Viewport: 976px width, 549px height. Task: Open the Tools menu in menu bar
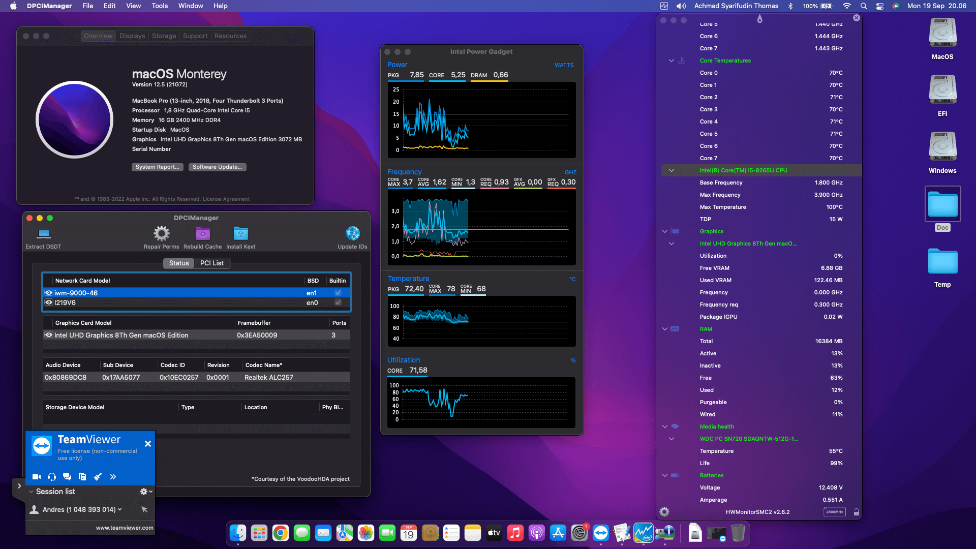pos(159,6)
